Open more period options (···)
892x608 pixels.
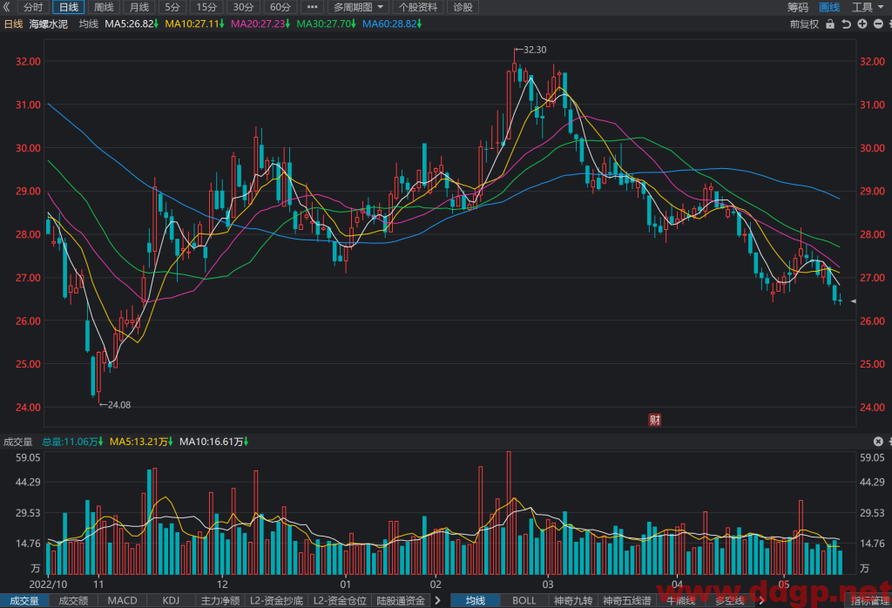click(313, 7)
